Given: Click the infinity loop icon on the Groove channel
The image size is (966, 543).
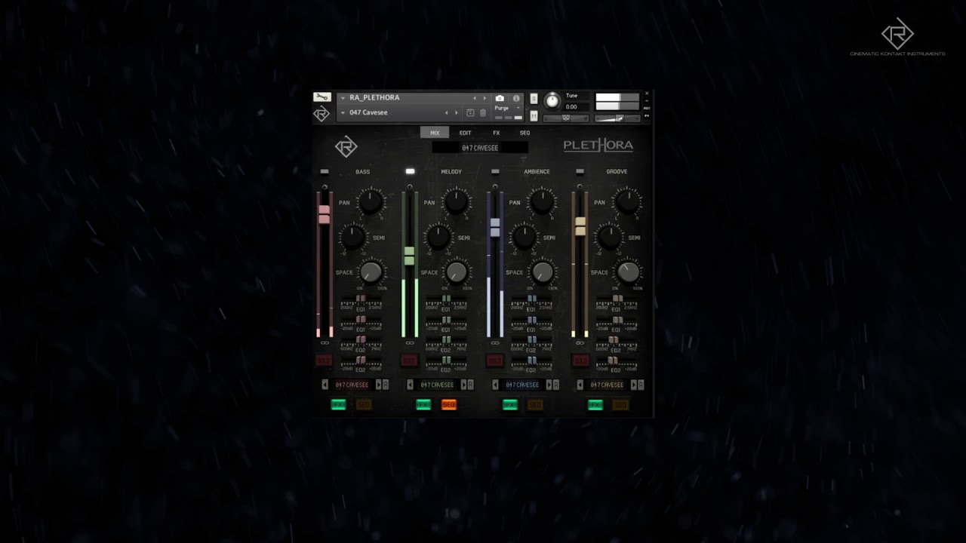Looking at the screenshot, I should click(580, 342).
